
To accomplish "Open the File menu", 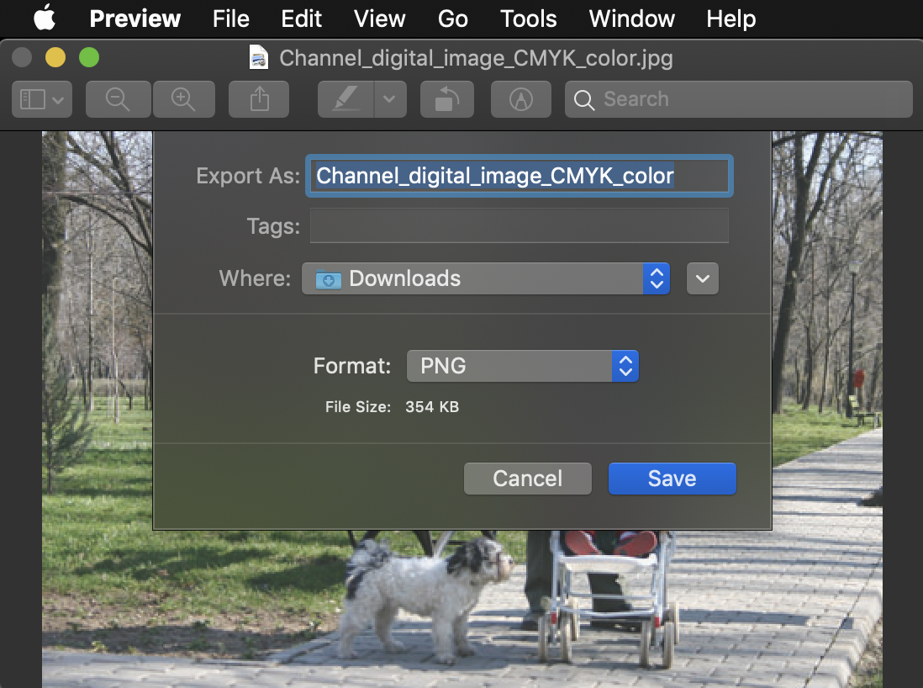I will point(230,19).
